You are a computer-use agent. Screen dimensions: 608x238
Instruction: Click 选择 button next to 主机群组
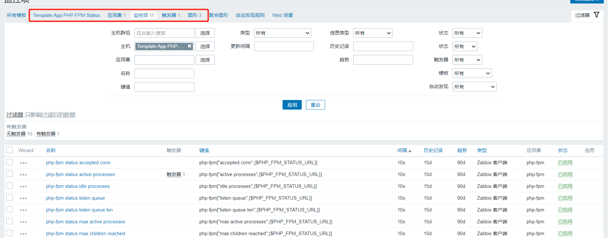(205, 33)
